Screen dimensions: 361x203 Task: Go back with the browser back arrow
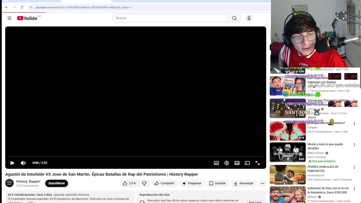tap(6, 7)
